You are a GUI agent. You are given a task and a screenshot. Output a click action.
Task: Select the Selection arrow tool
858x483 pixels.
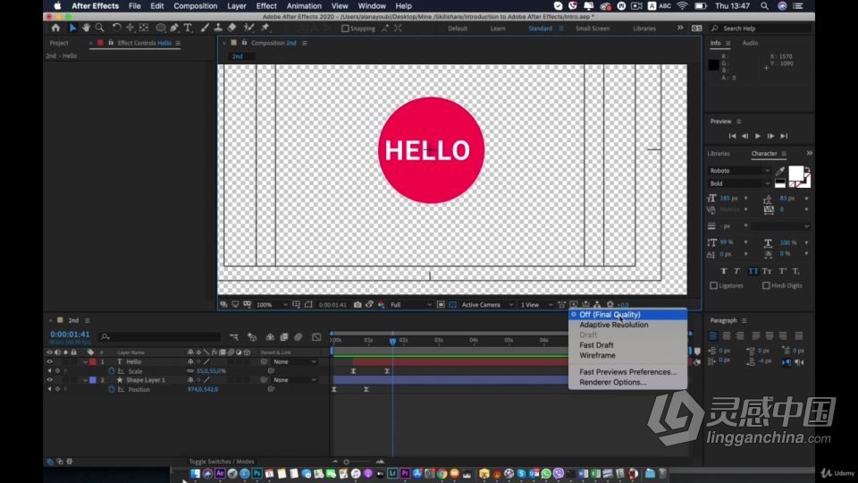[72, 28]
